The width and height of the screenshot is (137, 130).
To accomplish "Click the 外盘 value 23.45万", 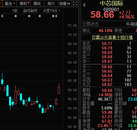I will (105, 126).
